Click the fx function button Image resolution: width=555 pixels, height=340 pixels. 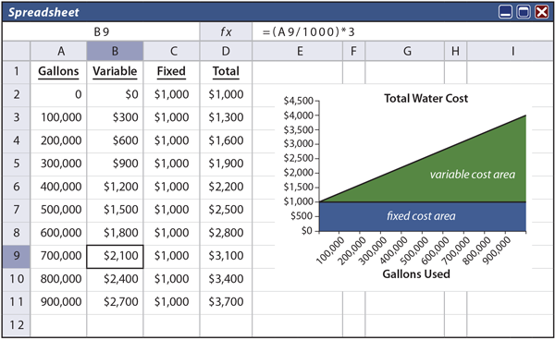coord(226,31)
